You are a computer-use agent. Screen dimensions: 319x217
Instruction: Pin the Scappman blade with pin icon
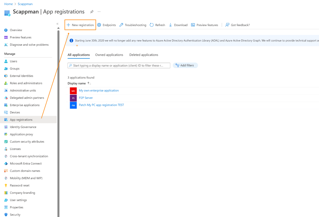tap(92, 12)
